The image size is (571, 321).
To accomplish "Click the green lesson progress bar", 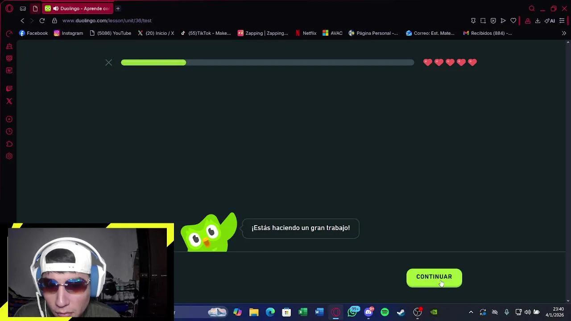I will pyautogui.click(x=267, y=62).
